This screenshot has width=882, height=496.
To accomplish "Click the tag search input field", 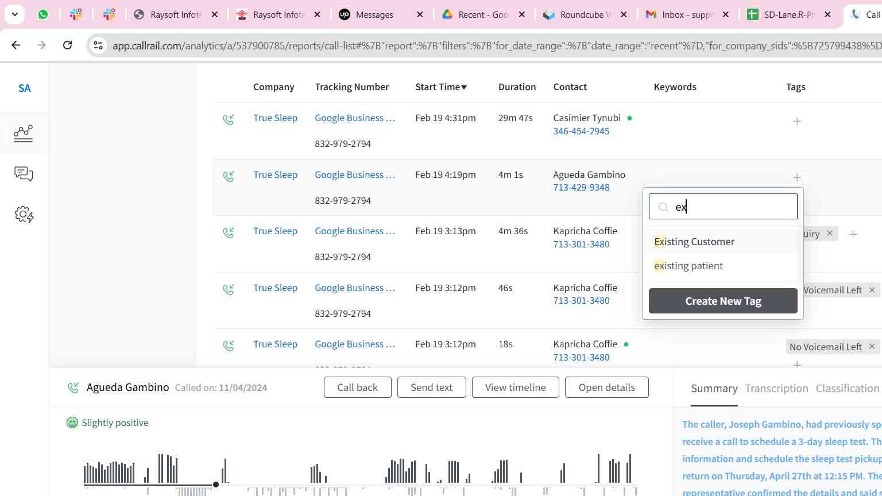I will [x=723, y=207].
